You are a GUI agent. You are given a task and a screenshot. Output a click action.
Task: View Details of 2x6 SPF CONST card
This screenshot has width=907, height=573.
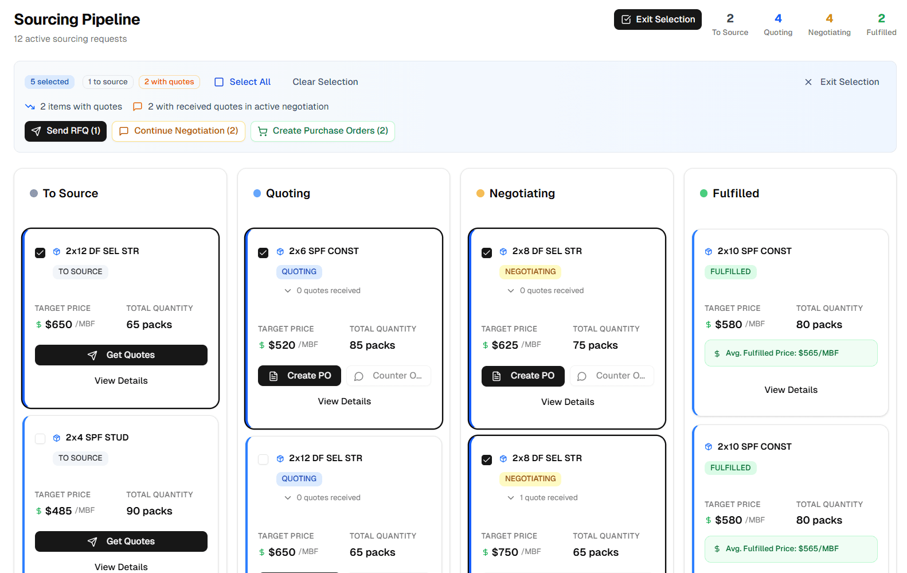(x=344, y=402)
